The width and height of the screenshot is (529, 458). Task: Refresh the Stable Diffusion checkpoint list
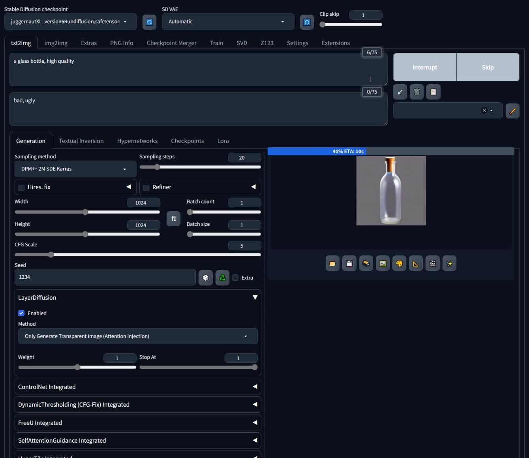click(x=149, y=22)
